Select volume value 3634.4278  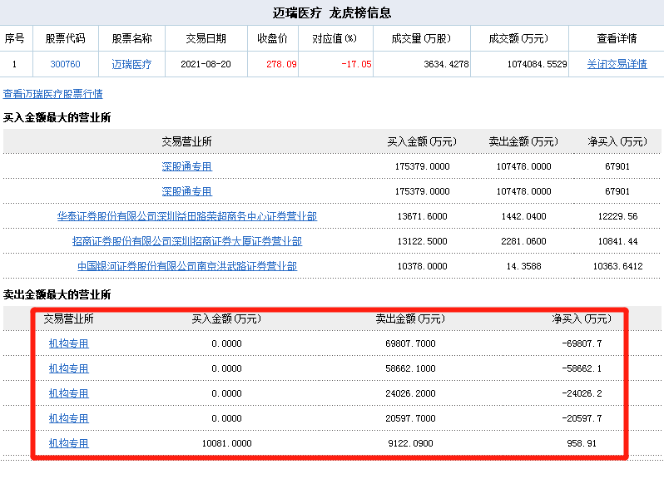446,64
